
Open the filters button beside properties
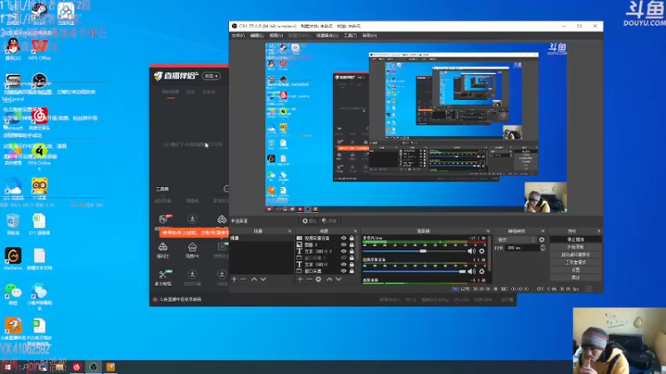click(x=329, y=221)
